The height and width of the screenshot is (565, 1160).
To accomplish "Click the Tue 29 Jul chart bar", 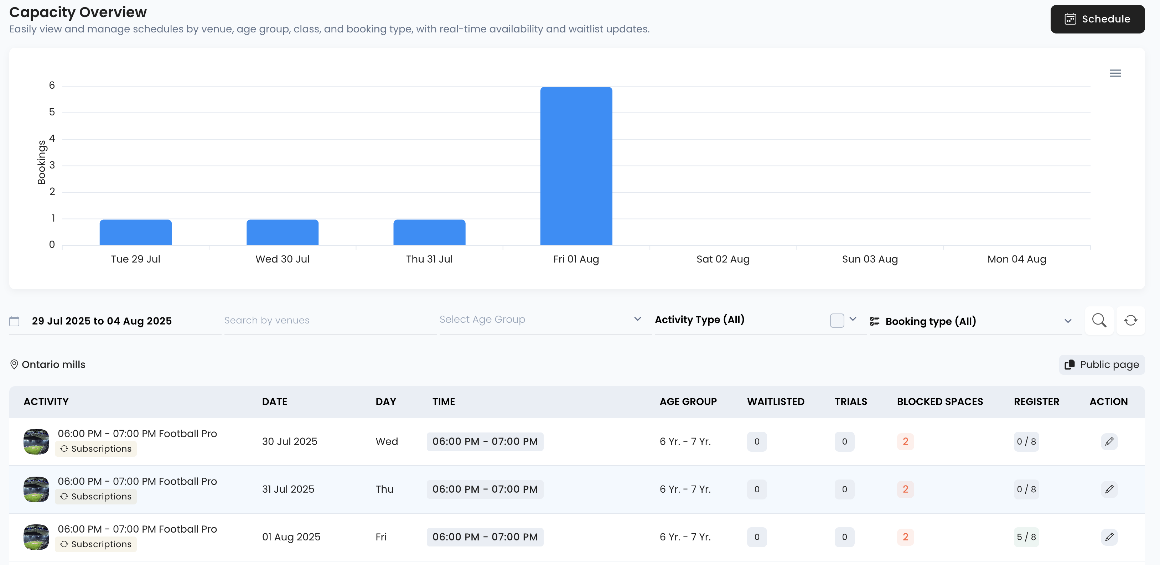I will point(135,232).
